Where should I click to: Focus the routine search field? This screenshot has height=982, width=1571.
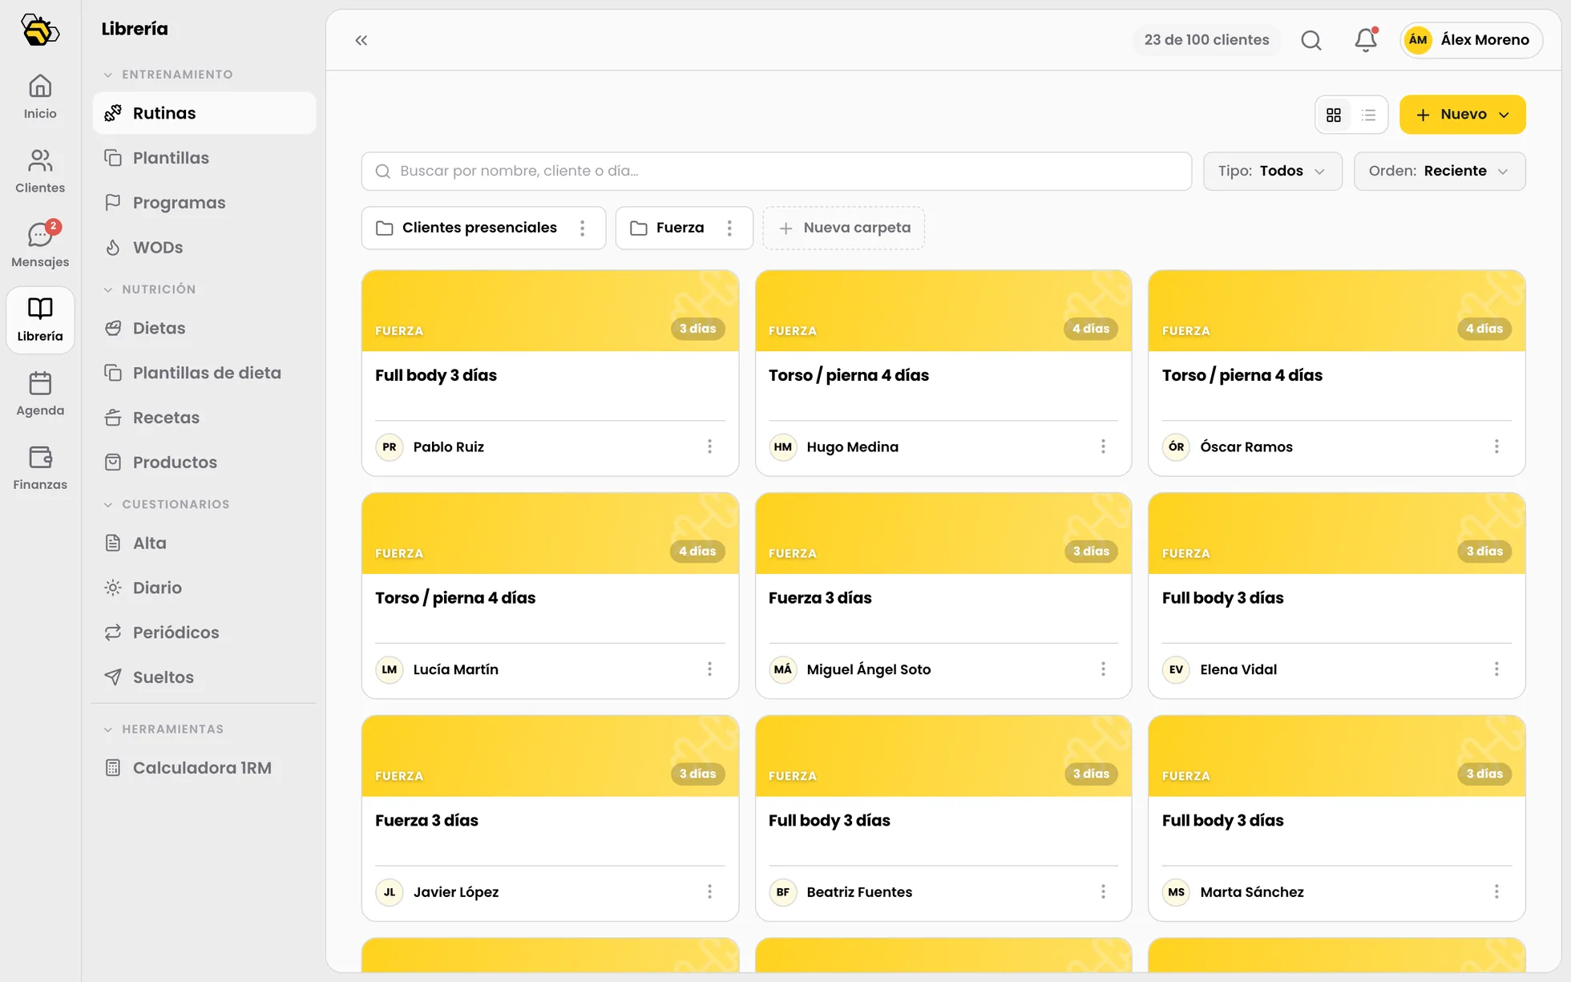pyautogui.click(x=777, y=172)
